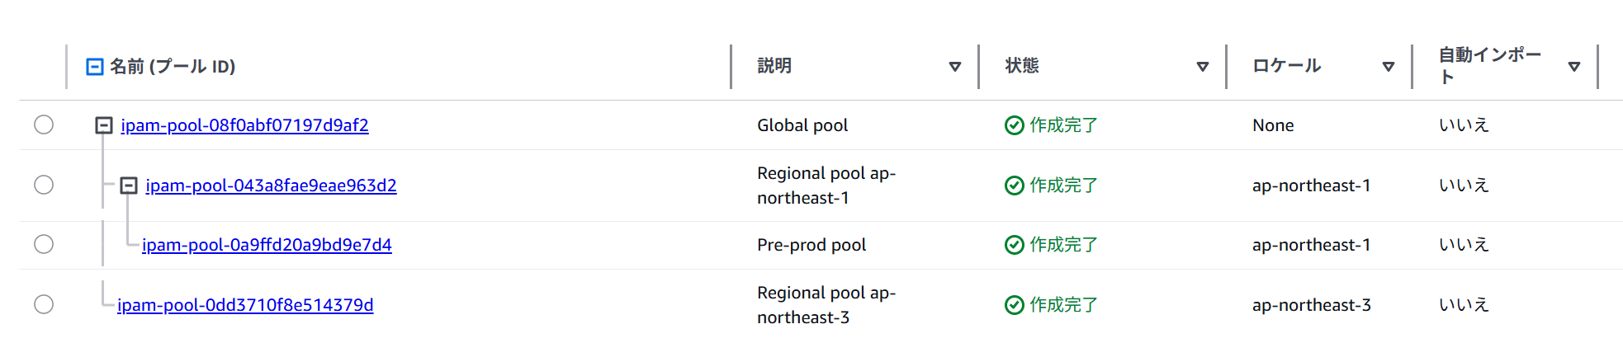Open the 説明 column filter dropdown arrow
Screen dimensions: 1623x343
955,67
